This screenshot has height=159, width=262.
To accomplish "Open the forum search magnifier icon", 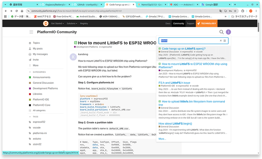I will point(221,32).
